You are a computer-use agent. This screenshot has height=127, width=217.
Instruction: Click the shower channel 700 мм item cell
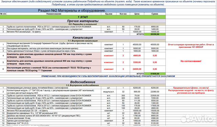pyautogui.click(x=54, y=56)
